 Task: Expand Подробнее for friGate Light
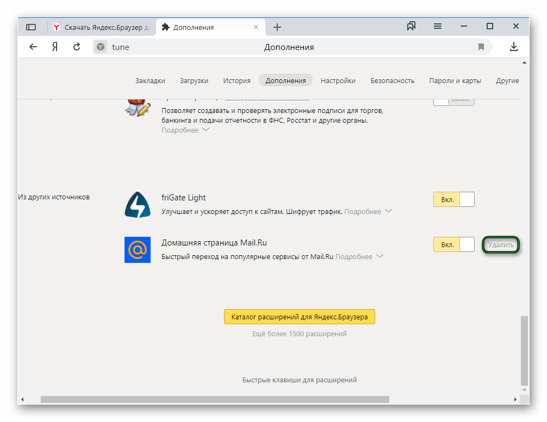click(x=368, y=211)
